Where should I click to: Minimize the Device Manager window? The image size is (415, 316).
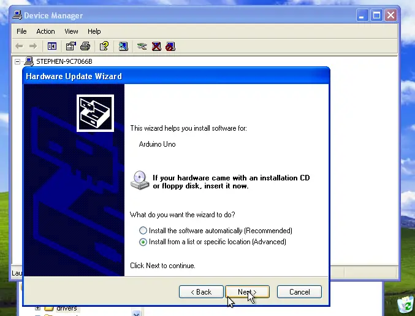click(362, 15)
